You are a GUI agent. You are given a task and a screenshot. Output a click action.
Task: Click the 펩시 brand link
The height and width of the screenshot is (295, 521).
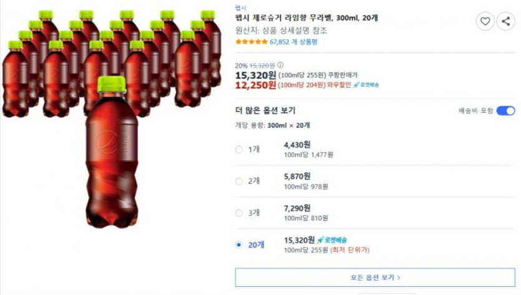pos(241,7)
